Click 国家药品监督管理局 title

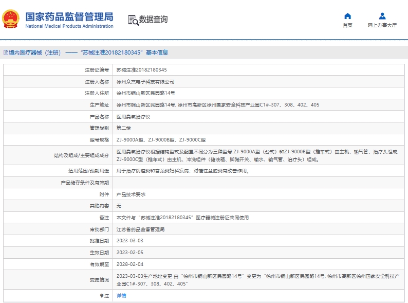pyautogui.click(x=69, y=16)
